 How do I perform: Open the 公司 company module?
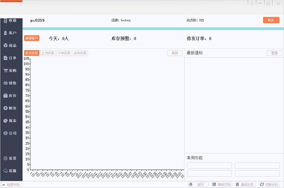10,133
